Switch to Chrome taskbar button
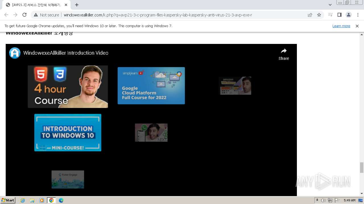Viewport: 364px width, 204px height. [x=51, y=200]
